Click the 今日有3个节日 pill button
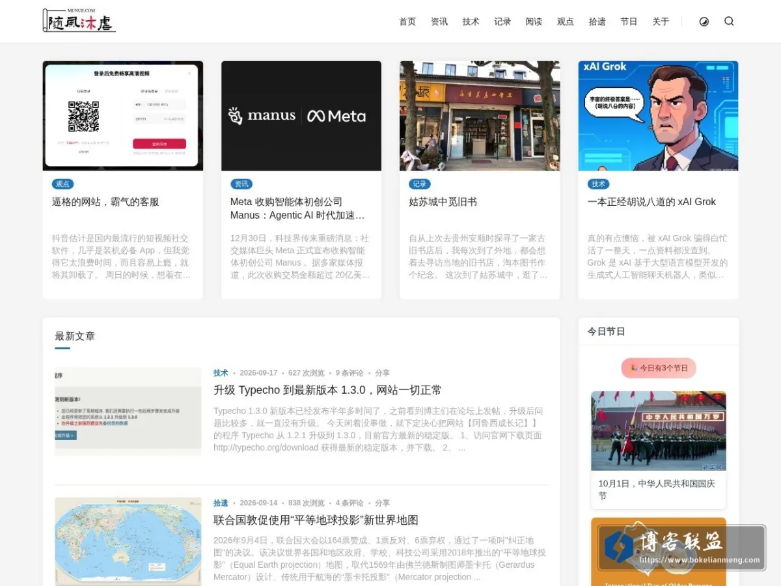The width and height of the screenshot is (781, 586). coord(658,368)
